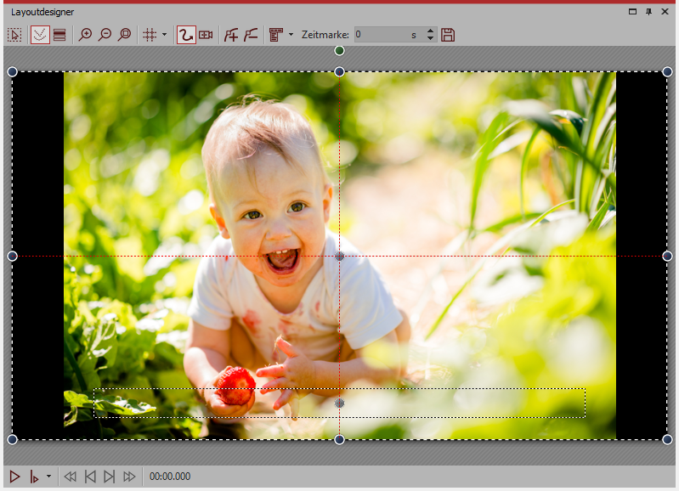The width and height of the screenshot is (679, 491).
Task: Jump to the next keyframe
Action: click(x=109, y=477)
